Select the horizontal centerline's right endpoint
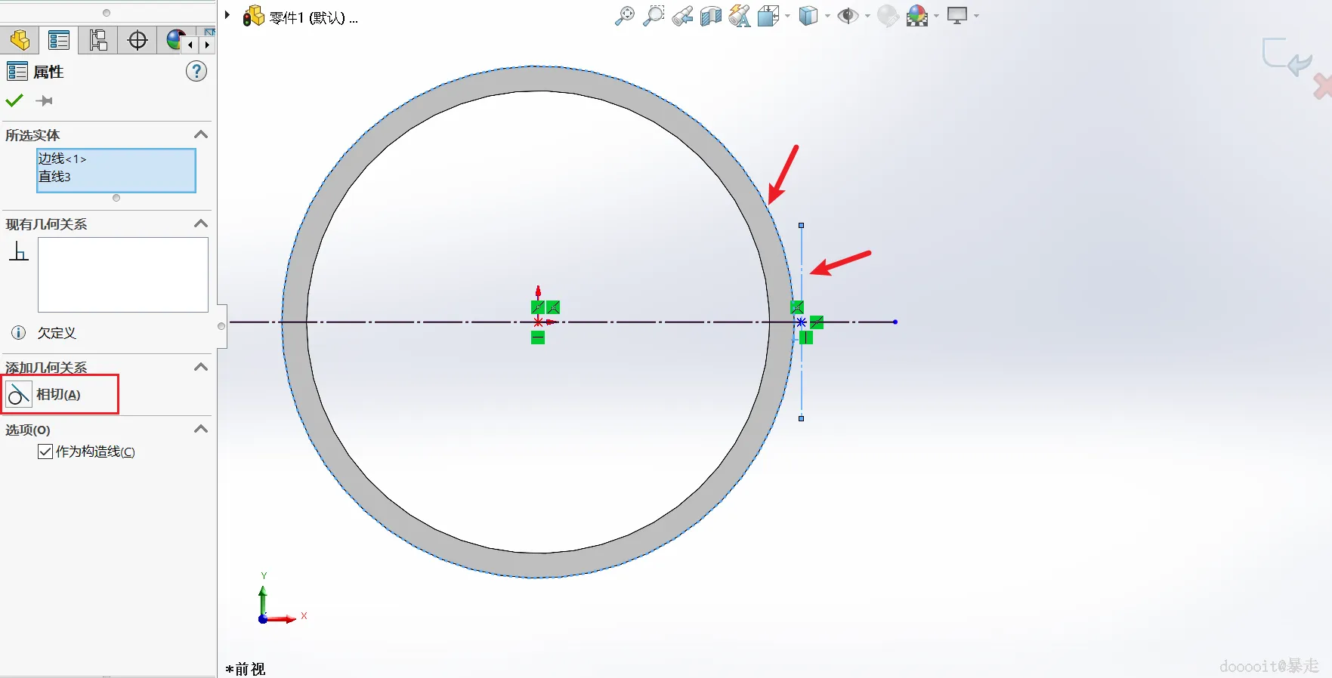Viewport: 1332px width, 678px height. (x=895, y=322)
